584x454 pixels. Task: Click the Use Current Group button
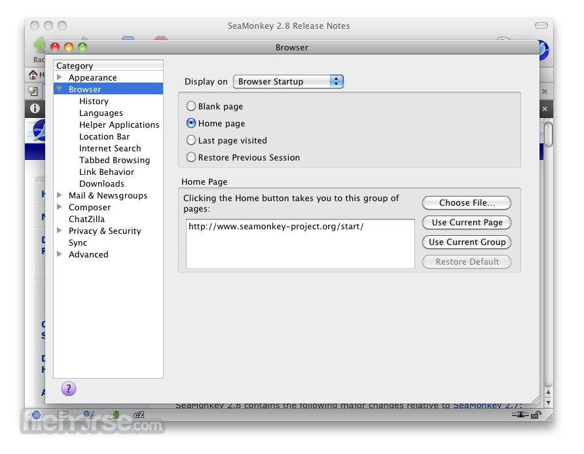[x=467, y=242]
